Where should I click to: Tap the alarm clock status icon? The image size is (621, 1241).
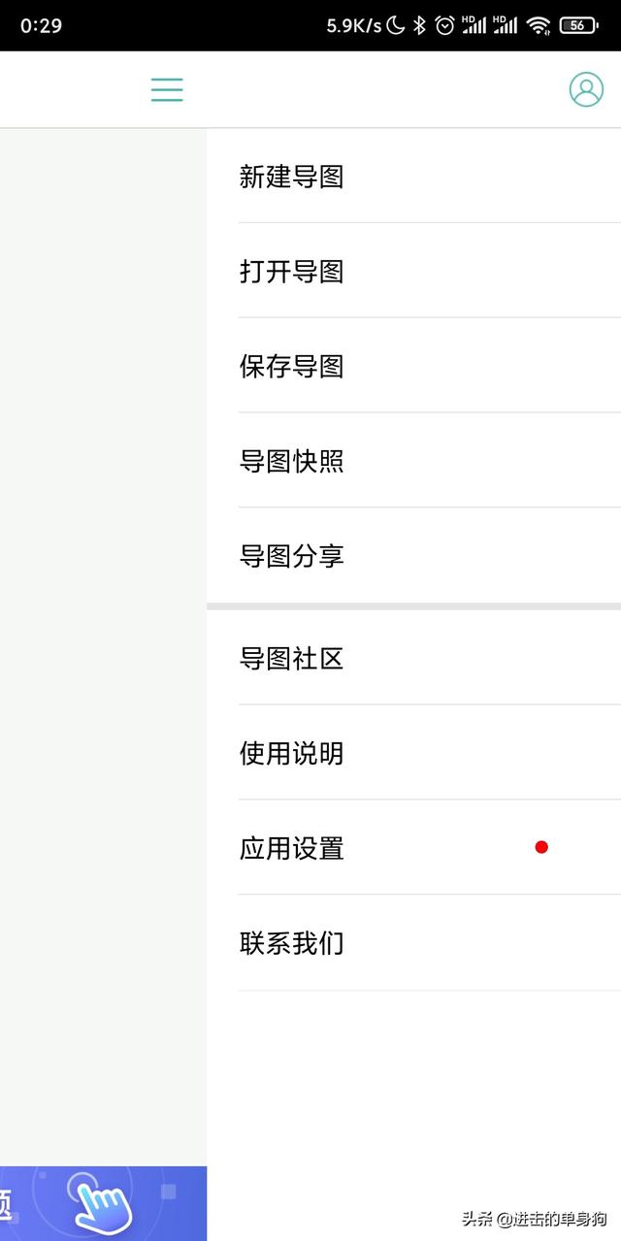point(444,25)
